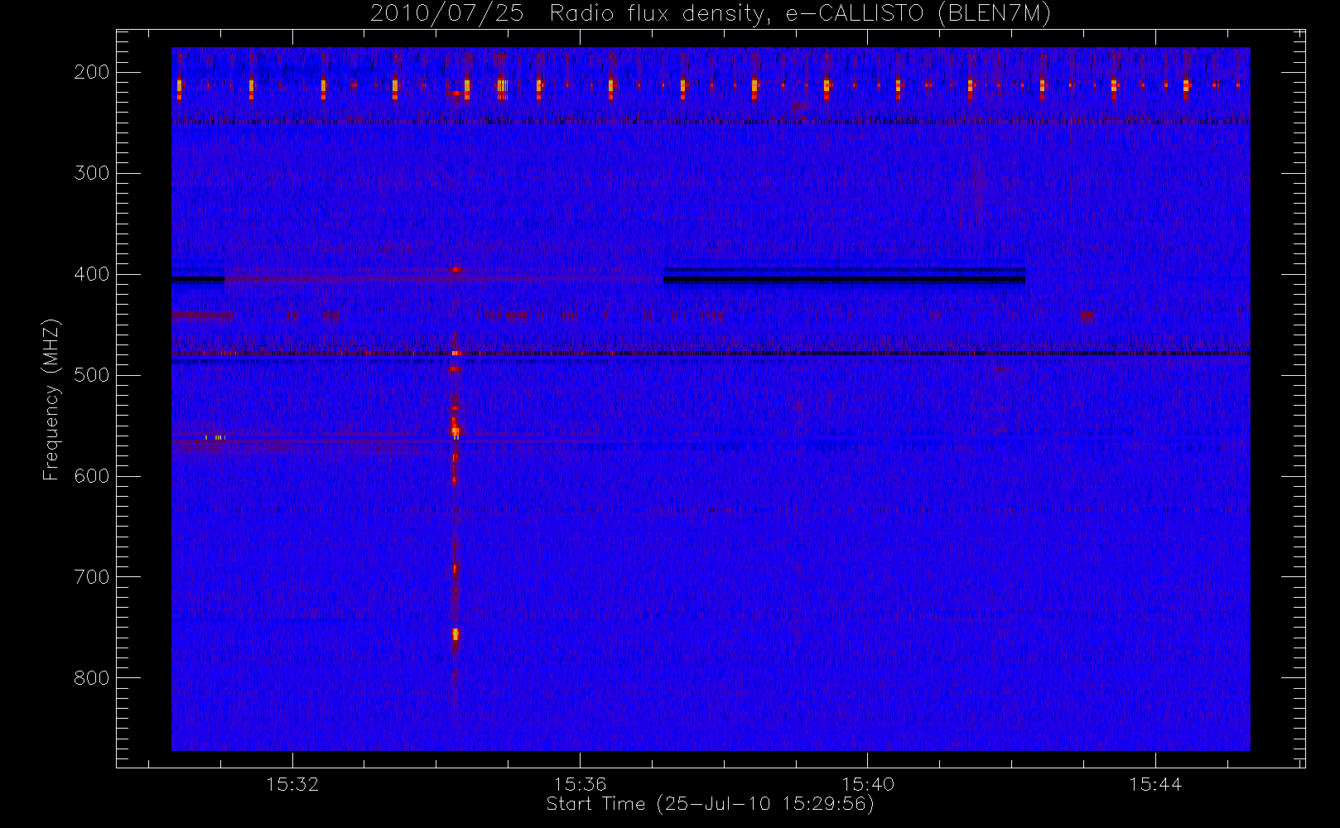Click the "Start Time (25-Jul-10 15:29:56)" axis label

(711, 804)
